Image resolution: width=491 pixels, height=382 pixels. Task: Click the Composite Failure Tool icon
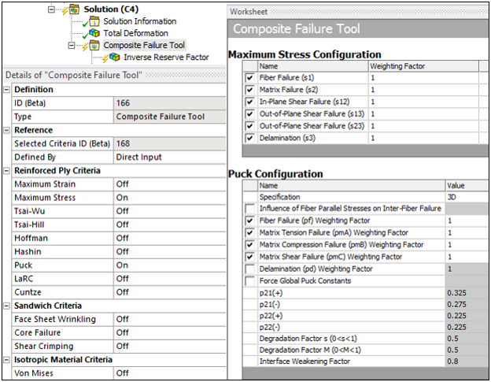pos(94,45)
